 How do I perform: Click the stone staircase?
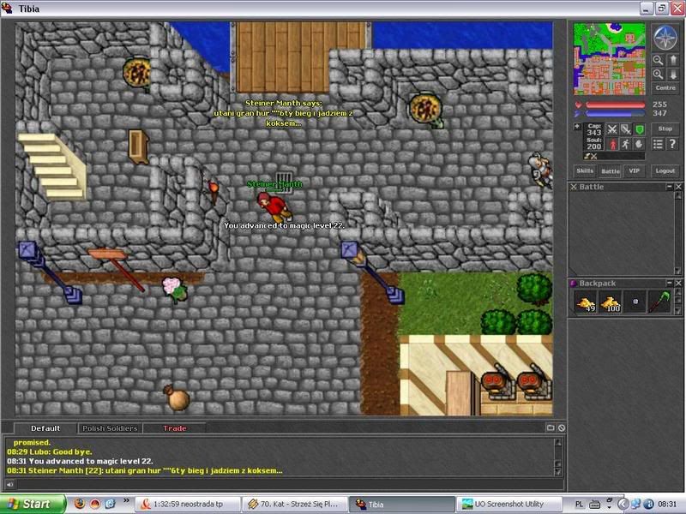coord(52,165)
